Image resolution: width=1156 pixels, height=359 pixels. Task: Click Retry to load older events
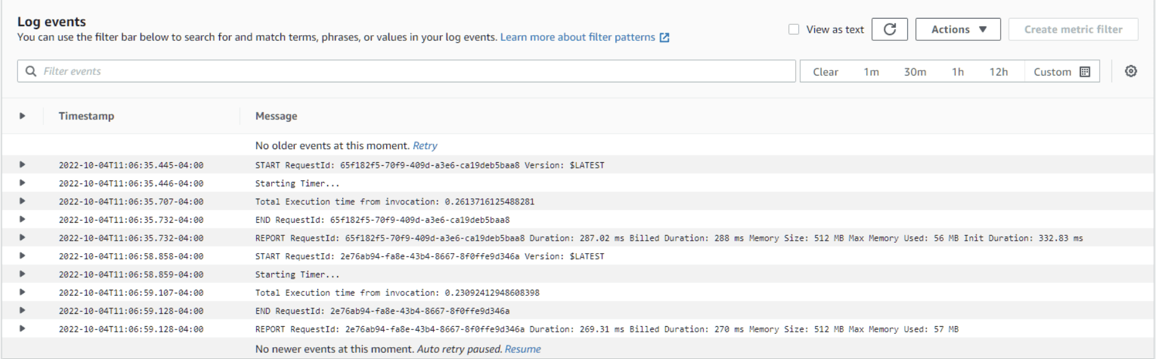point(425,146)
